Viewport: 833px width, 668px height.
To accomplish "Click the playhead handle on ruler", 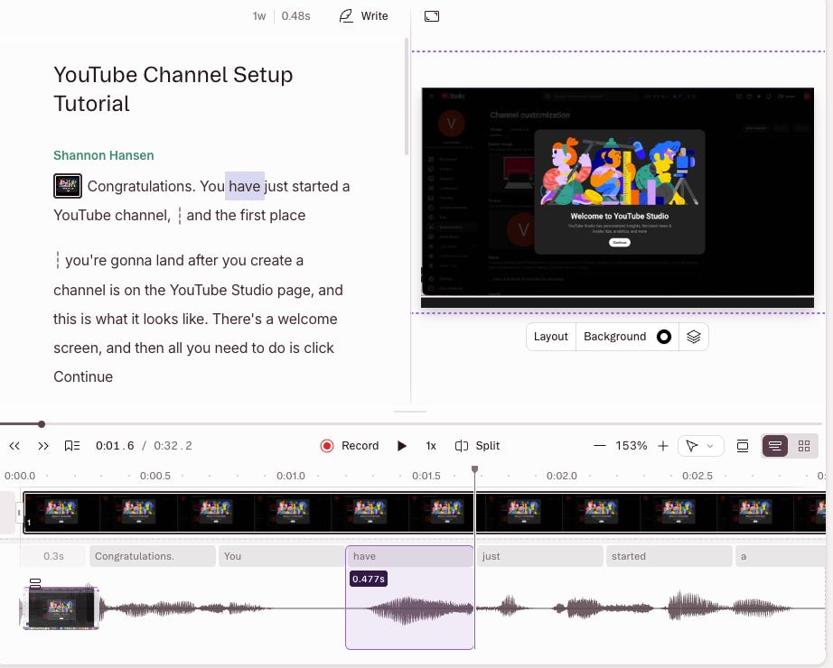I will tap(474, 469).
